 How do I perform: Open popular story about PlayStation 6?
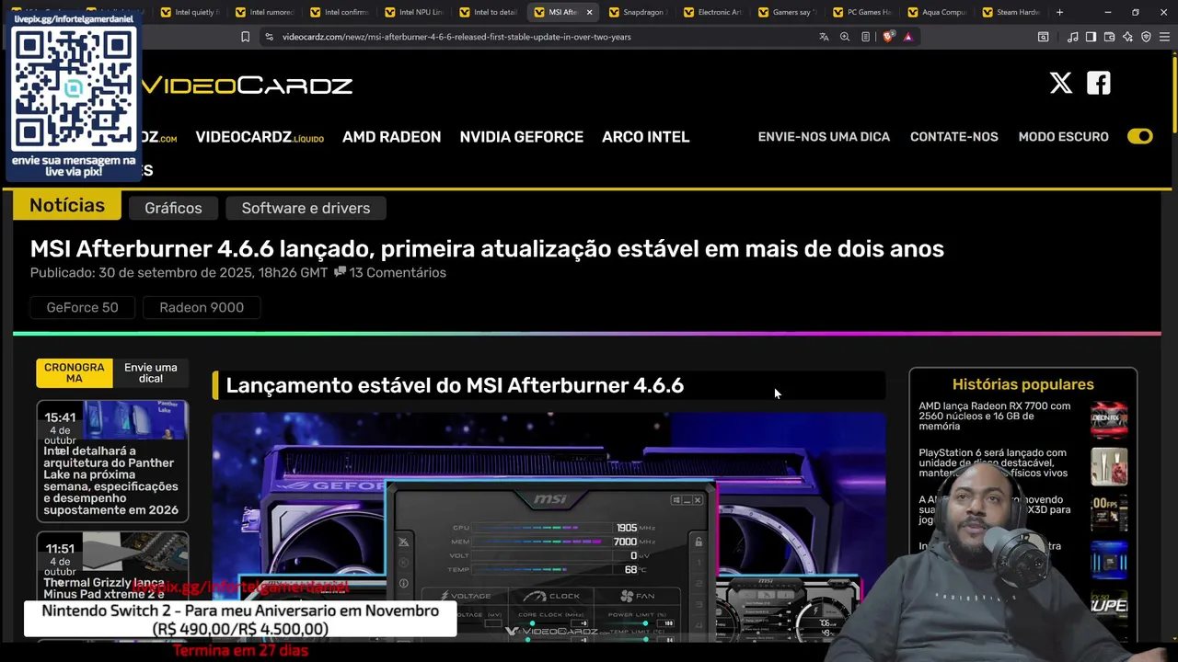[x=993, y=462]
